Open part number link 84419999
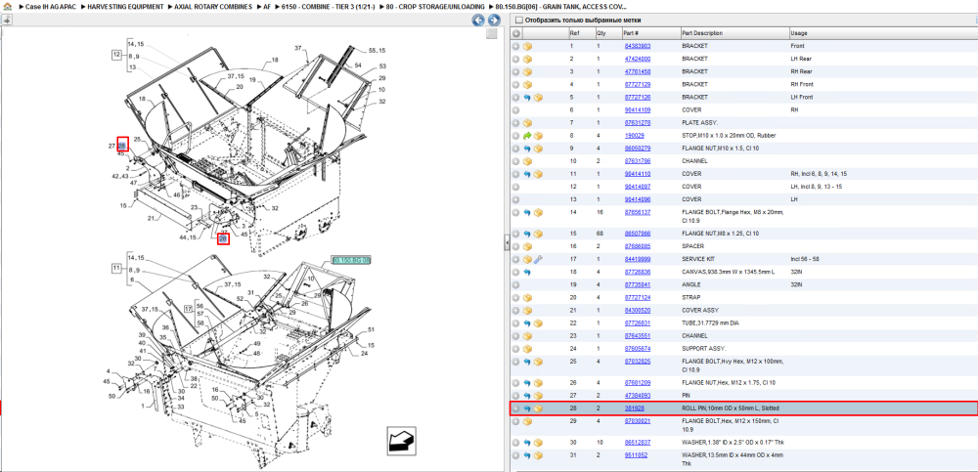 [x=638, y=259]
